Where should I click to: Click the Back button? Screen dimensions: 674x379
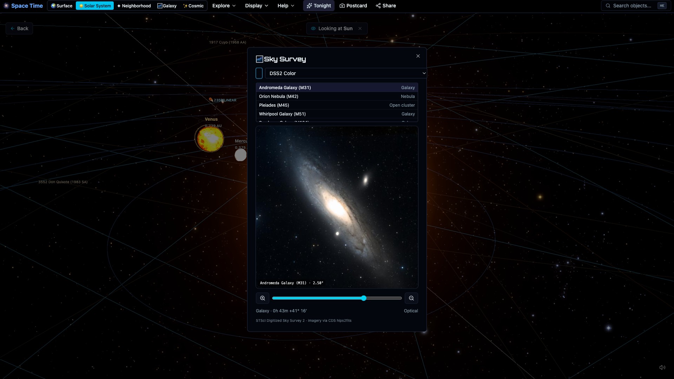[x=19, y=28]
